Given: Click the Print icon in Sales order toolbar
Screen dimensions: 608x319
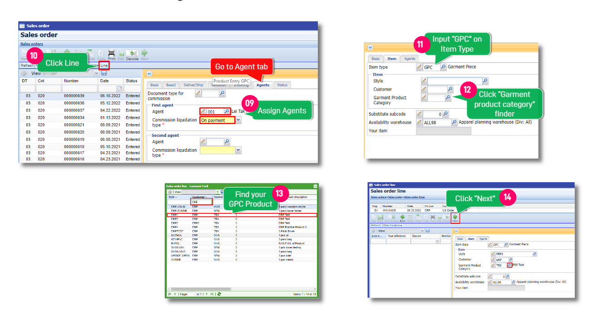Looking at the screenshot, I should coord(111,54).
